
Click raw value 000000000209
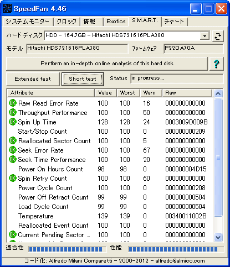185,132
